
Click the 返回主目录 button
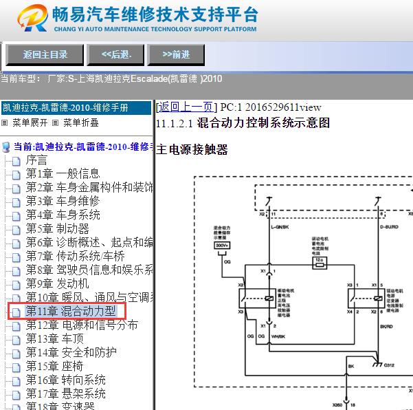pos(45,55)
